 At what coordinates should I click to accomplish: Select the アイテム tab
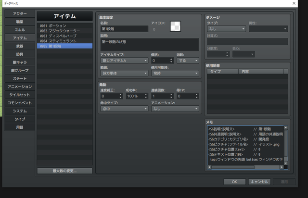tap(20, 38)
